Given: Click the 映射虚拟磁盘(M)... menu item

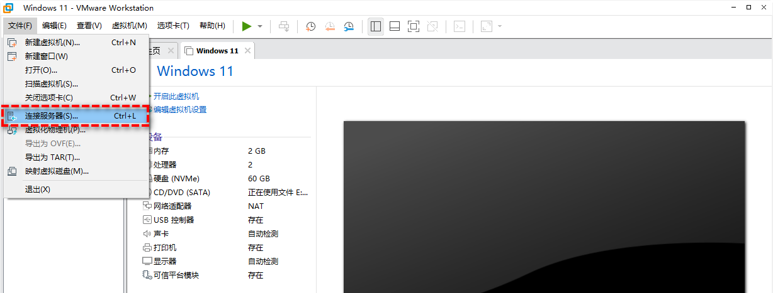Looking at the screenshot, I should click(x=57, y=171).
